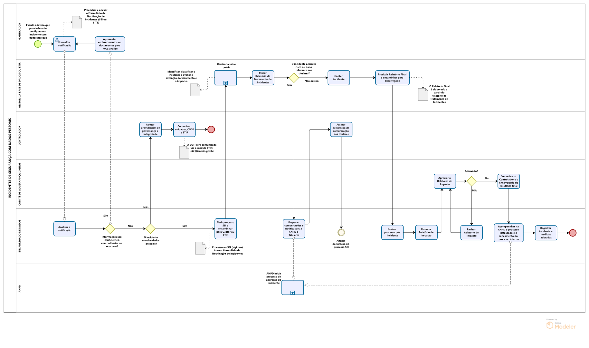Expand the Realizar análise prévia subprocess plus marker
This screenshot has height=348, width=589.
tap(226, 83)
